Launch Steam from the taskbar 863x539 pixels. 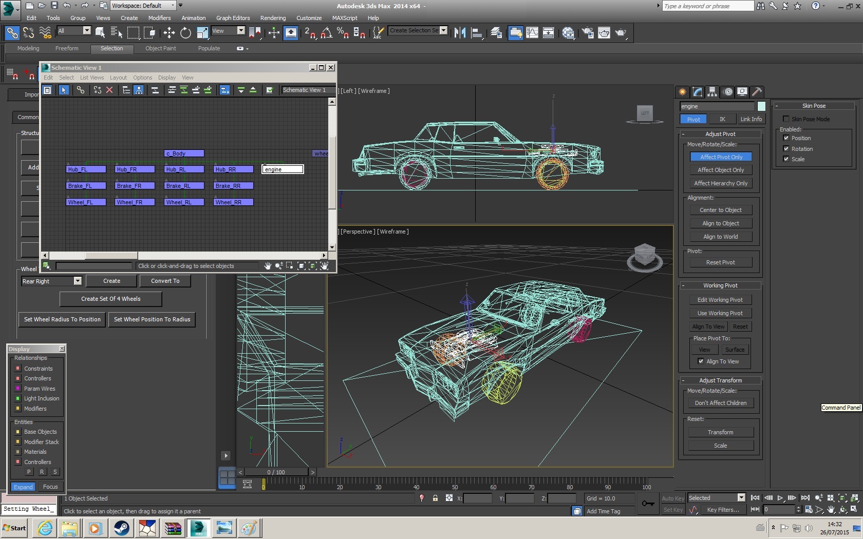(122, 528)
